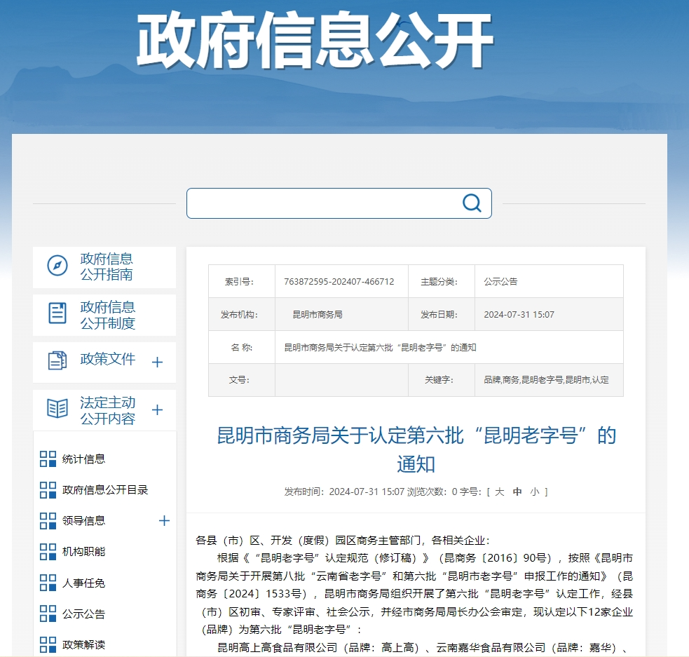Set font size to 大
689x657 pixels.
pyautogui.click(x=500, y=492)
